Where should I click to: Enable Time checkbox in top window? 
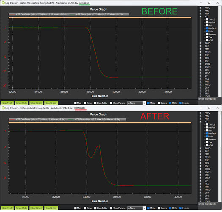pyautogui.click(x=85, y=103)
